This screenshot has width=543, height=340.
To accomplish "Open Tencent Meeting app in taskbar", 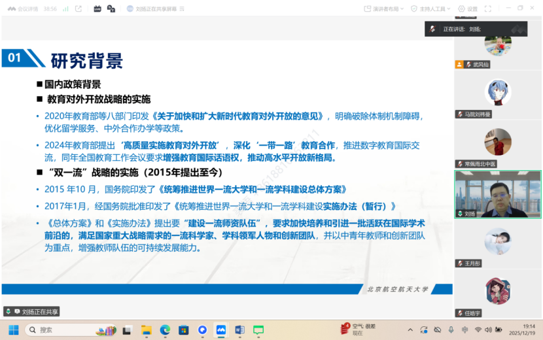I will click(x=221, y=330).
